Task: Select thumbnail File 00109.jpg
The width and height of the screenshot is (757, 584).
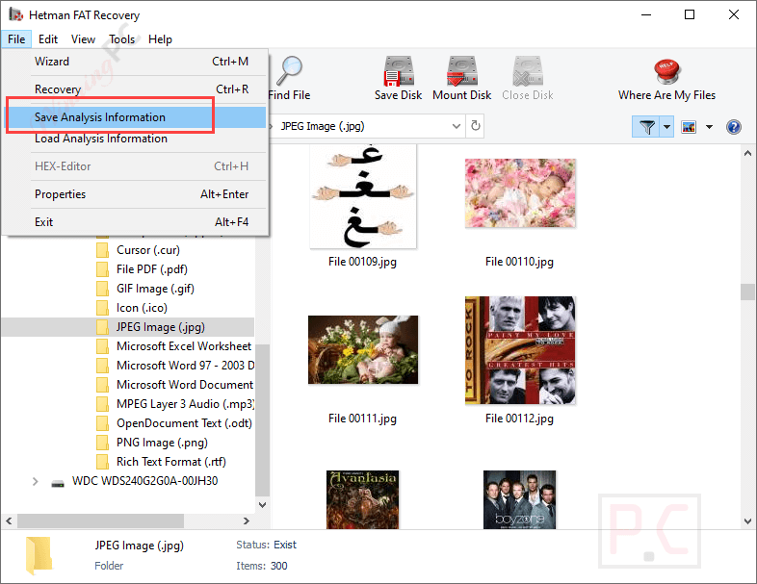Action: (363, 196)
